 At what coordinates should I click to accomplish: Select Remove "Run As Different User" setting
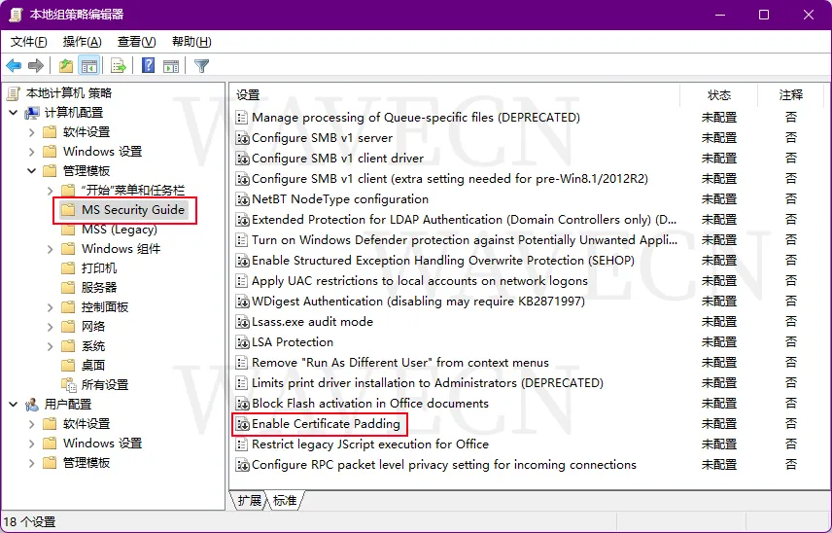[400, 363]
